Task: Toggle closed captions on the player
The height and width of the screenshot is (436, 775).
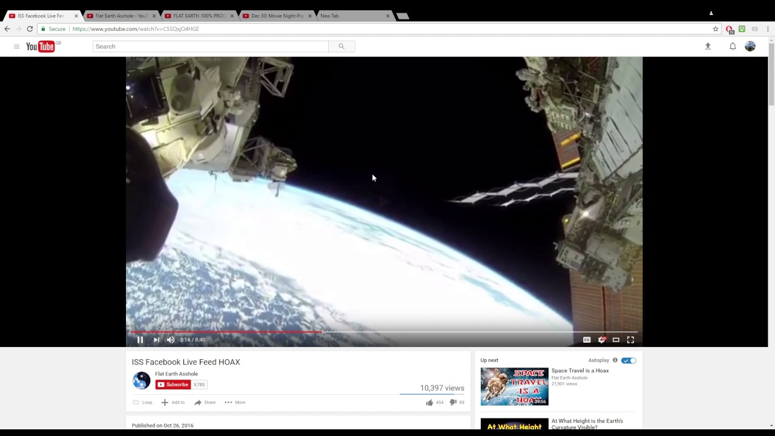Action: [x=587, y=340]
